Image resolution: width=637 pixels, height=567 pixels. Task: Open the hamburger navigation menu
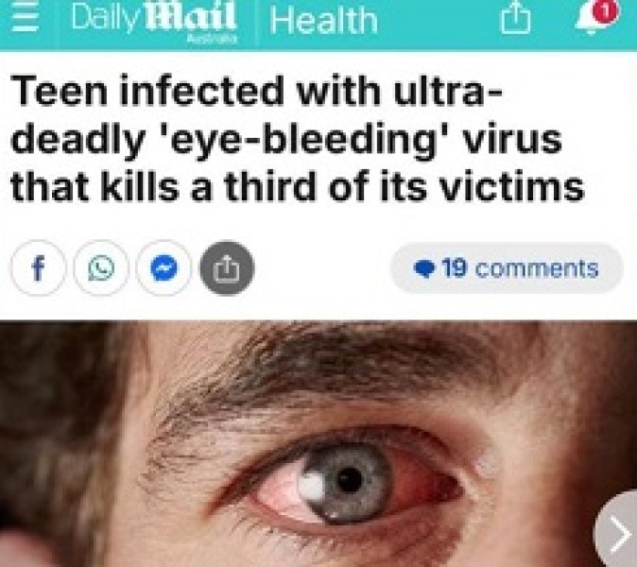(26, 20)
